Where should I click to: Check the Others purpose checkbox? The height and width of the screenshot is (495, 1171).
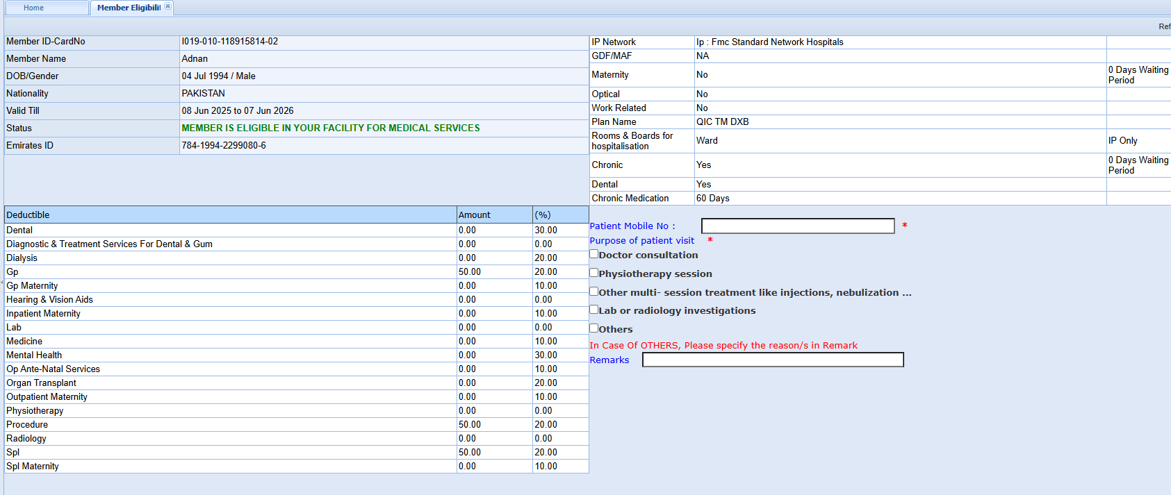[594, 328]
